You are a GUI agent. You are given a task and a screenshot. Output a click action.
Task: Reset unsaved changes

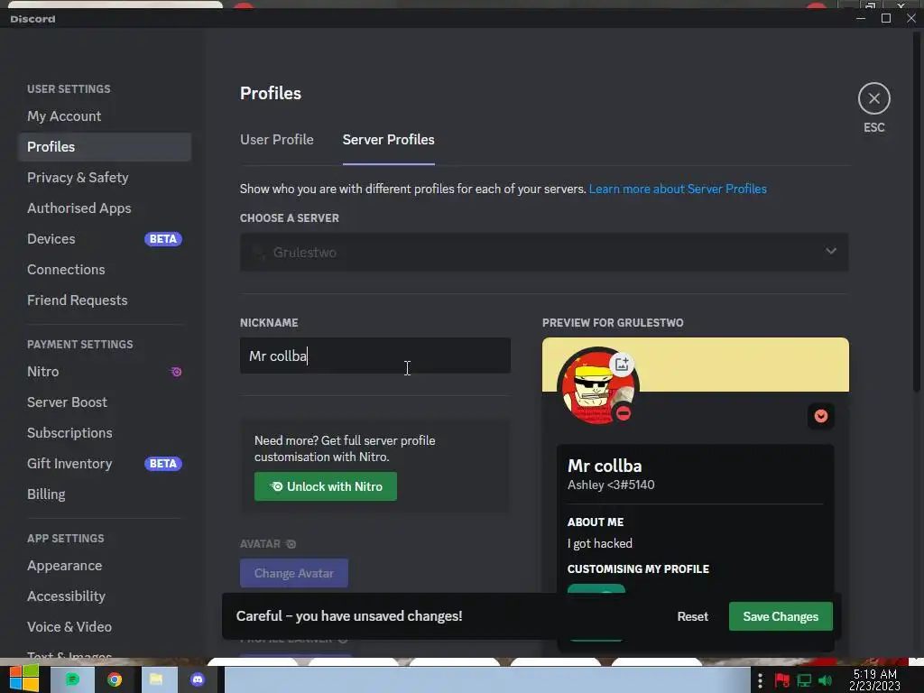692,616
